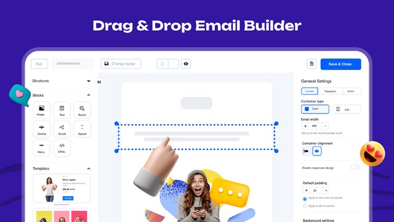
Task: Open preview with the eye icon
Action: pos(186,64)
